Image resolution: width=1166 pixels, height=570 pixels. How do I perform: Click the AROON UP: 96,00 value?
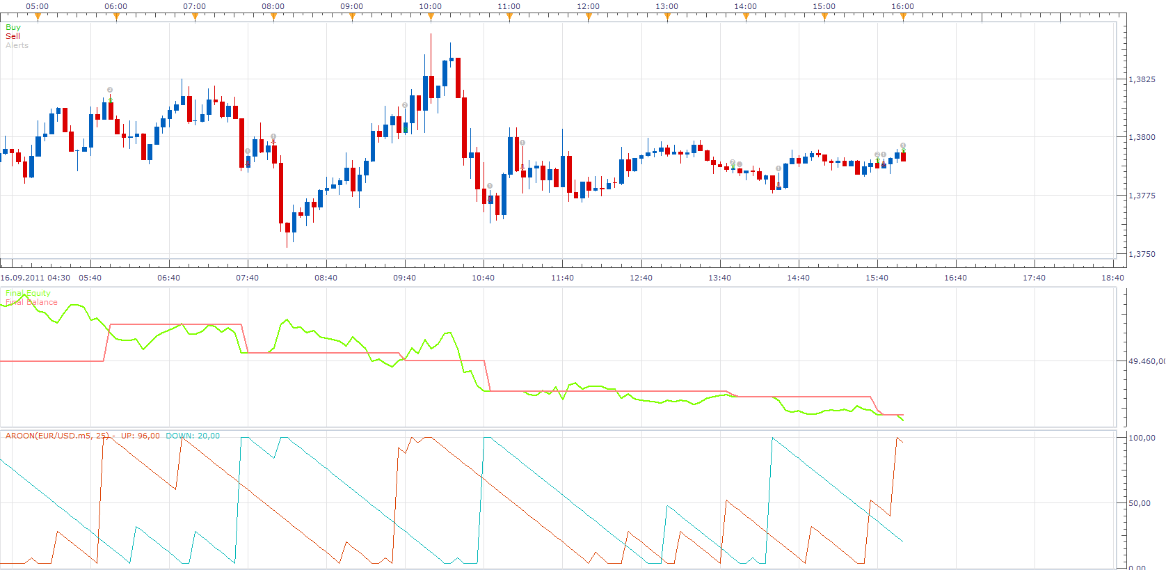pyautogui.click(x=141, y=436)
